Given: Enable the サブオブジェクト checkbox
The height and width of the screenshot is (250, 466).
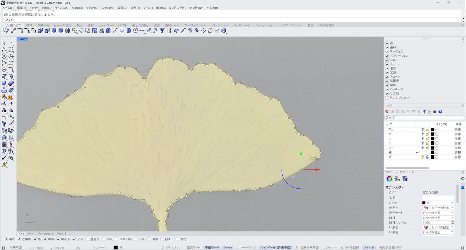Looking at the screenshot, I should [x=387, y=98].
